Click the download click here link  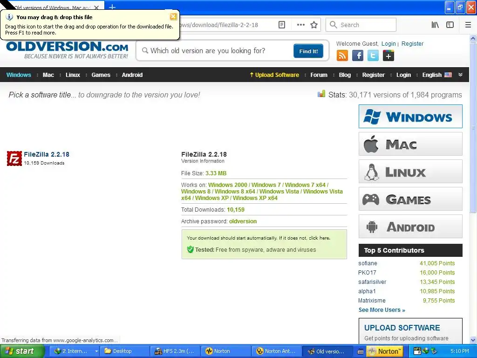(x=320, y=238)
